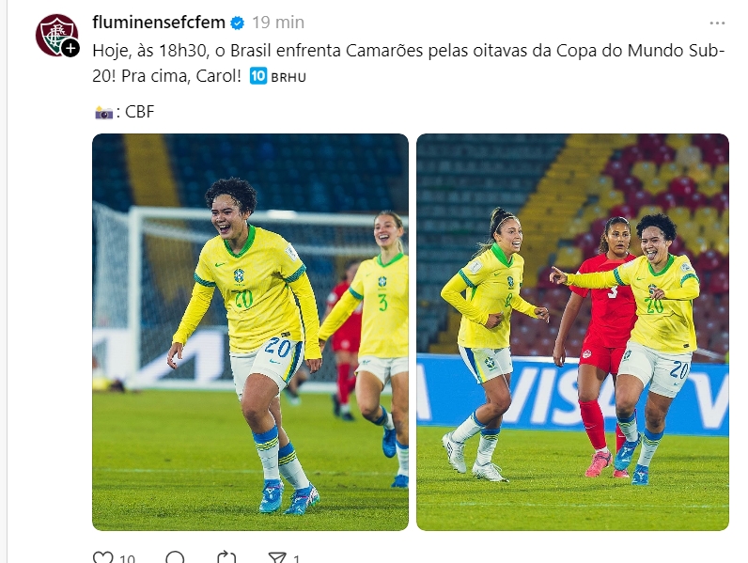748x563 pixels.
Task: Click the 19 min timestamp
Action: 278,23
